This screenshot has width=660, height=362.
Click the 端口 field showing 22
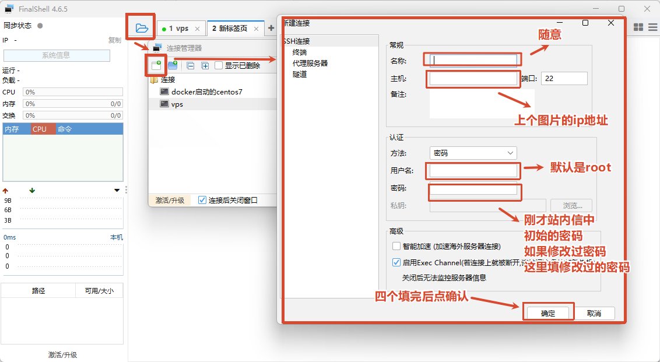(x=564, y=78)
